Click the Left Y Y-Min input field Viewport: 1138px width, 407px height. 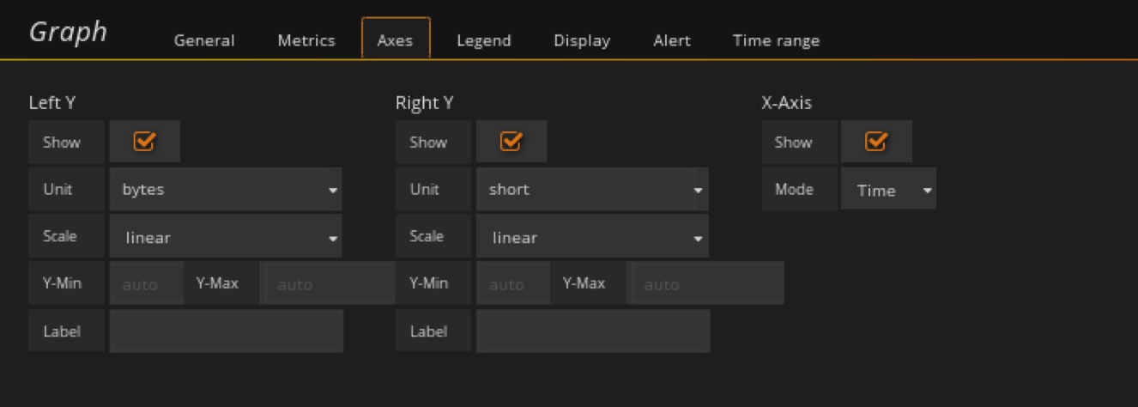tap(146, 284)
